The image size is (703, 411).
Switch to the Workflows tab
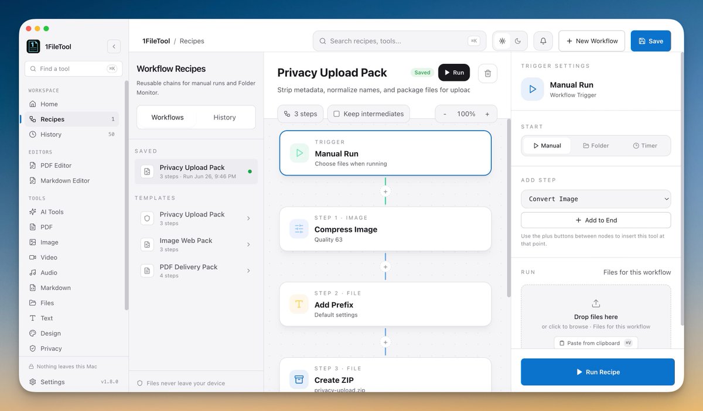(168, 117)
